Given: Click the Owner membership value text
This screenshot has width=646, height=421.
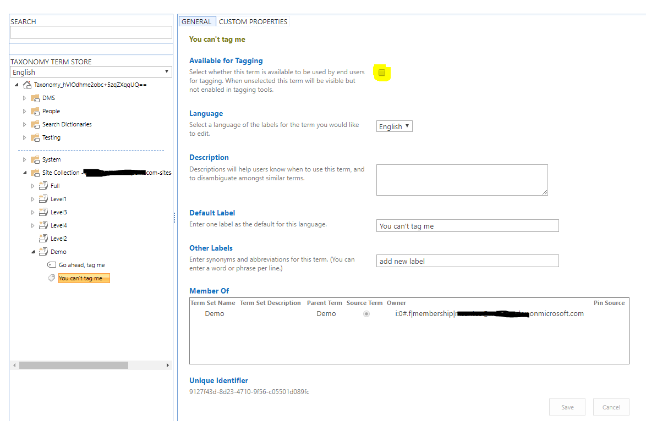Looking at the screenshot, I should [x=489, y=314].
